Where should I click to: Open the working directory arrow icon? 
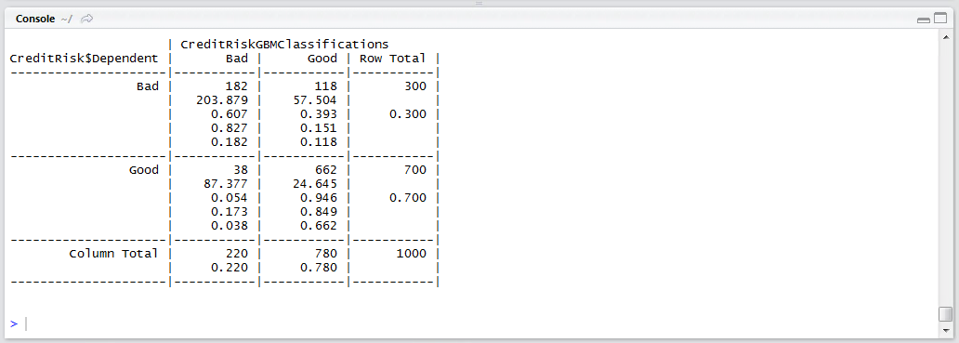[86, 19]
